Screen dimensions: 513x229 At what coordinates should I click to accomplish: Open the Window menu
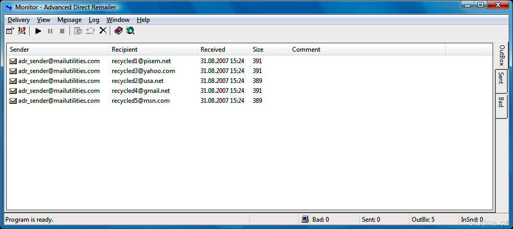[118, 20]
